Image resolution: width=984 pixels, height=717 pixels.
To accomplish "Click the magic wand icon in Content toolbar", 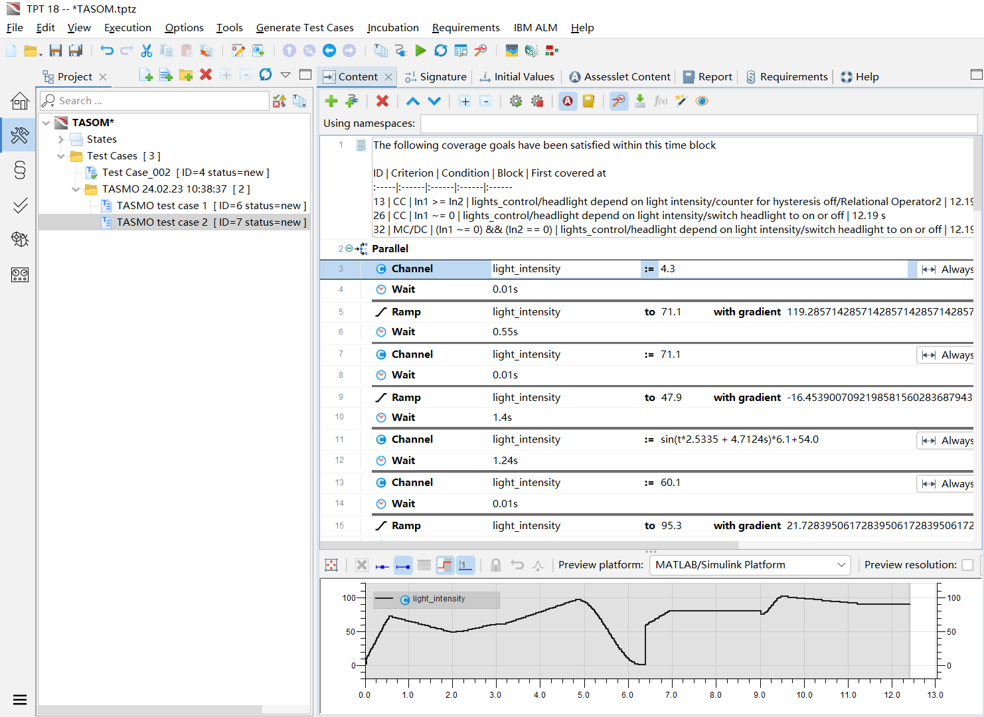I will tap(681, 101).
